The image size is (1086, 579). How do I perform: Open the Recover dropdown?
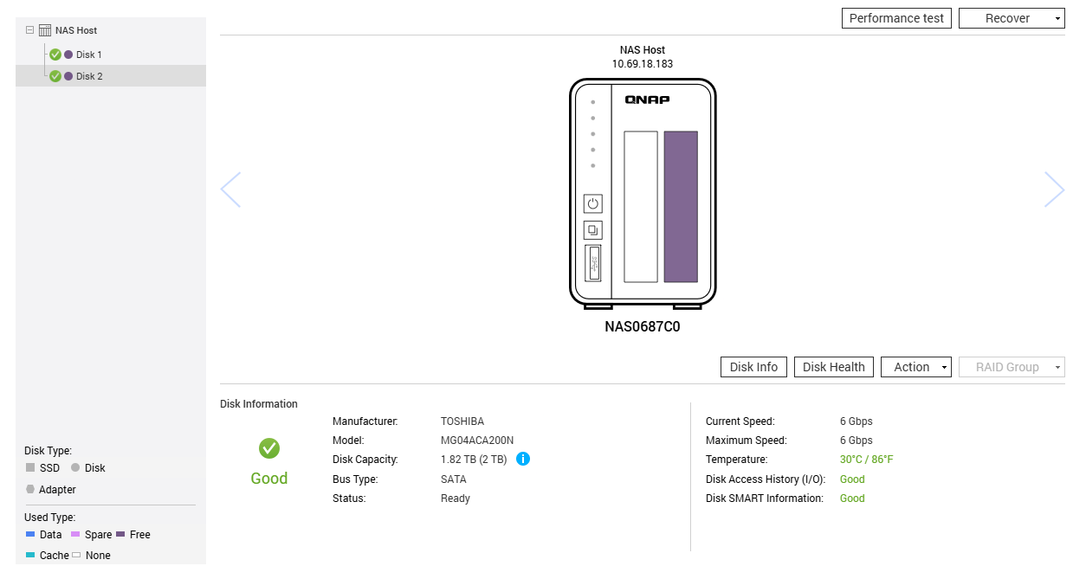[1012, 18]
